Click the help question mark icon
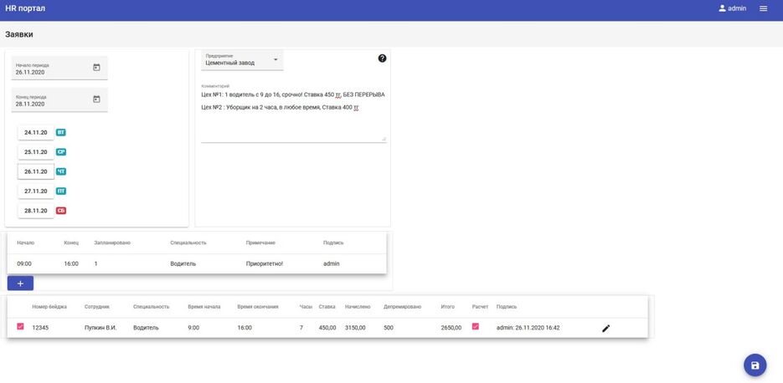 click(382, 59)
